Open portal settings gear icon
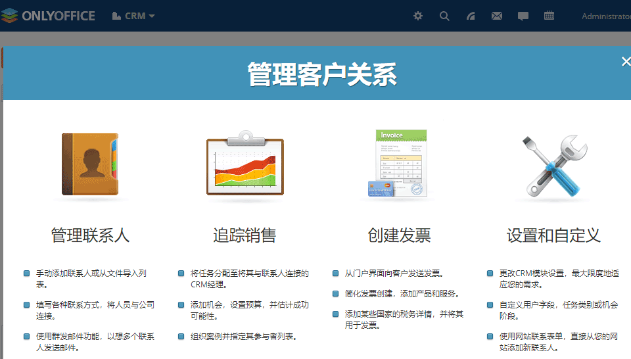Screen dimensions: 631x359 tap(418, 16)
